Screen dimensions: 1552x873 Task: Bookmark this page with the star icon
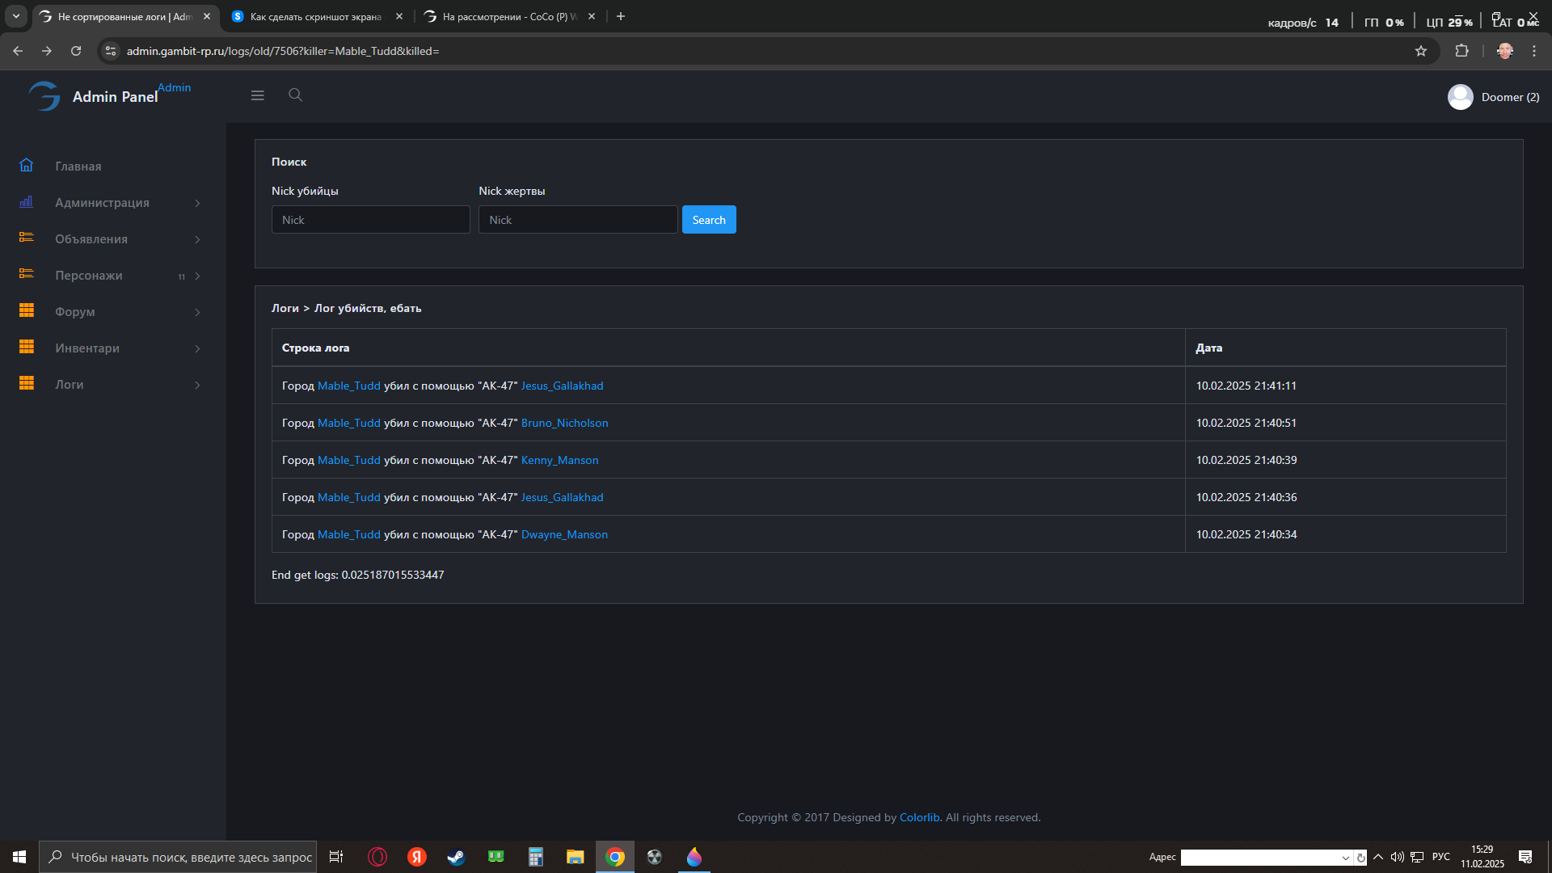click(1421, 51)
